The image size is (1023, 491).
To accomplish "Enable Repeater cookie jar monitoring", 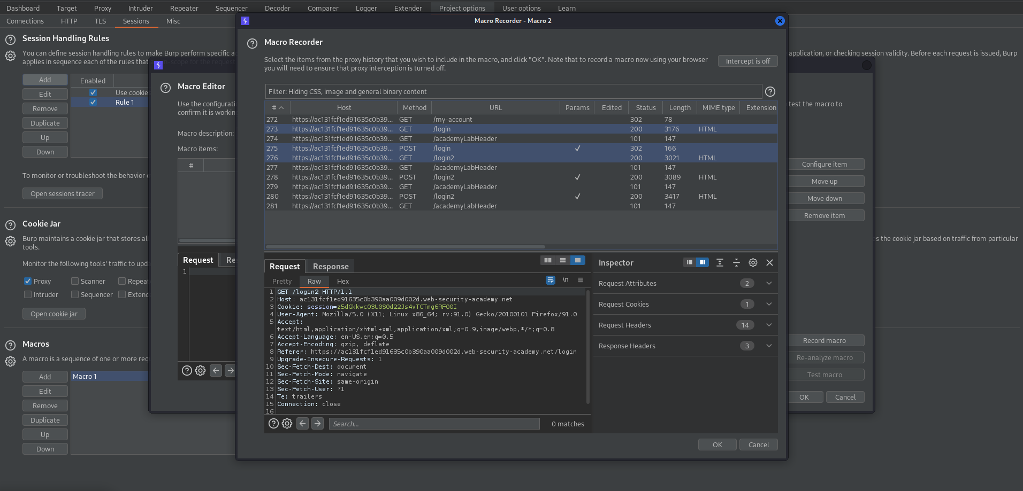I will 122,281.
